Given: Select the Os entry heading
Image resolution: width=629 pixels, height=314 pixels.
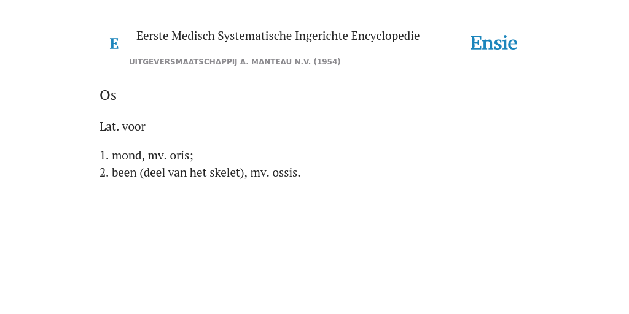Looking at the screenshot, I should 108,95.
